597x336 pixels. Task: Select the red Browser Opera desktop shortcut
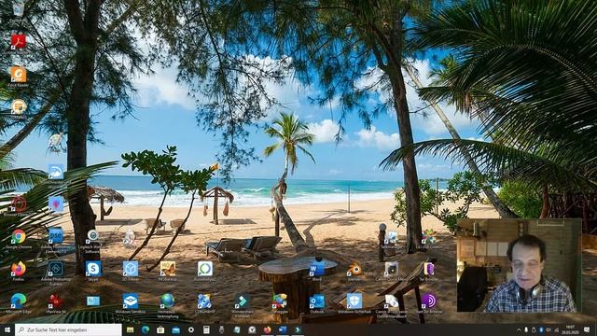(x=19, y=205)
